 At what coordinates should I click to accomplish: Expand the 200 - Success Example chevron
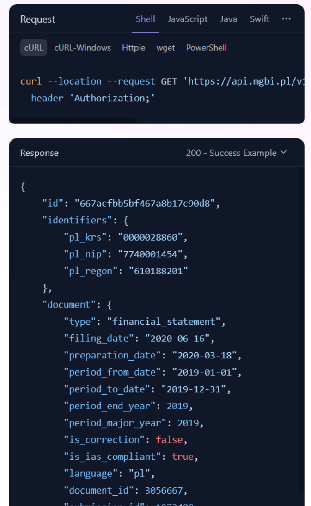[284, 152]
